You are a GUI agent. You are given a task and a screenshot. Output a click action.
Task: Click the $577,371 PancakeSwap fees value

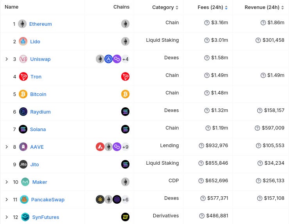click(x=218, y=198)
